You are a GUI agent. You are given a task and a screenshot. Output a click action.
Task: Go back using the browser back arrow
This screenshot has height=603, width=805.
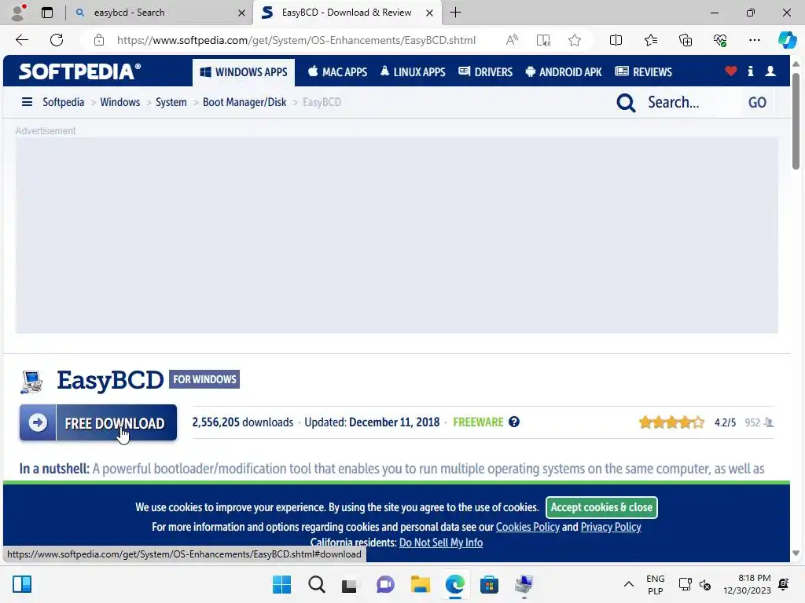(21, 40)
